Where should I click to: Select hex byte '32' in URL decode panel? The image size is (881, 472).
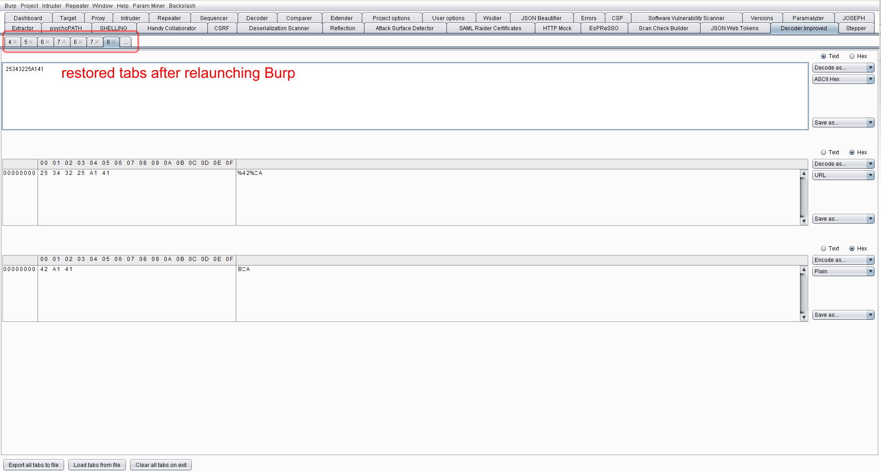pos(69,173)
